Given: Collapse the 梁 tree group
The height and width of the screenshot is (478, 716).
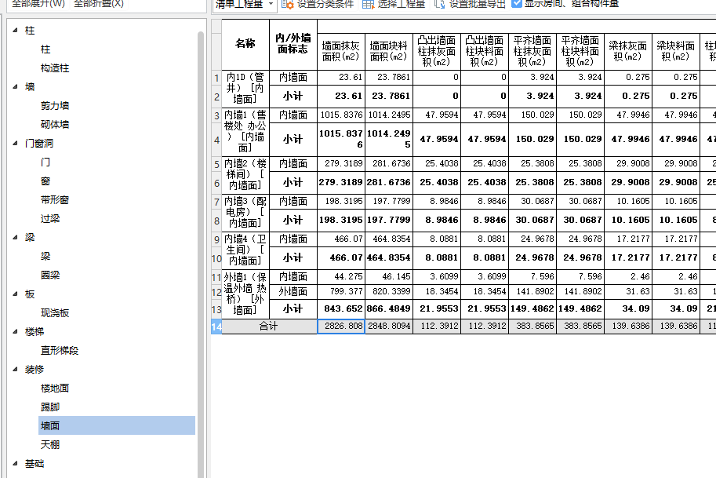Looking at the screenshot, I should pyautogui.click(x=15, y=237).
